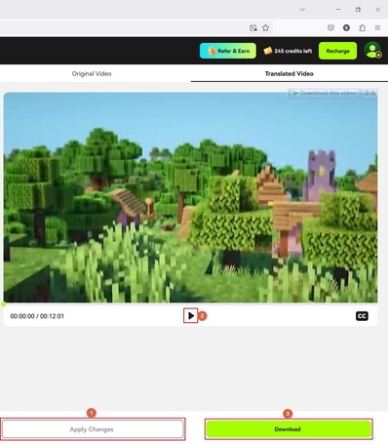Minimize the browser window

point(338,10)
